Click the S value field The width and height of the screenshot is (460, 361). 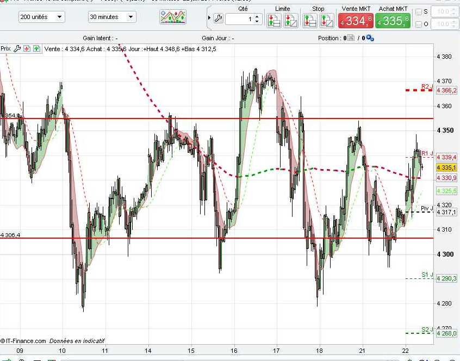click(x=444, y=12)
